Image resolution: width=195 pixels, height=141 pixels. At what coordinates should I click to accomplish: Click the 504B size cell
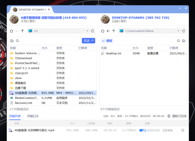point(136,53)
